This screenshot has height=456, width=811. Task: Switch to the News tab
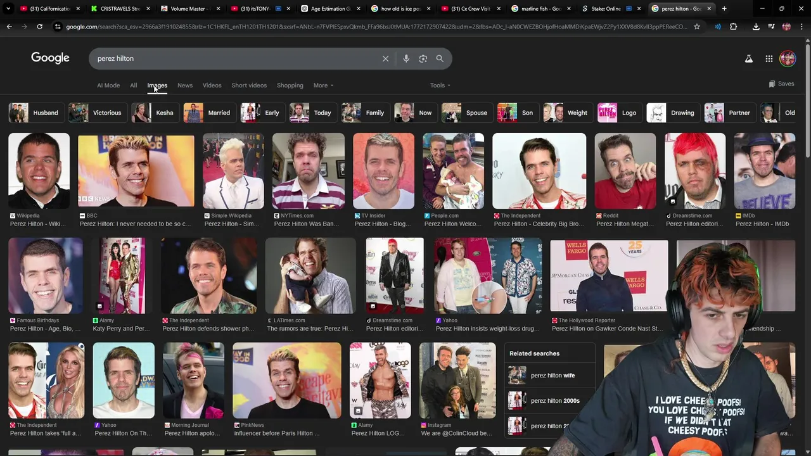(185, 85)
